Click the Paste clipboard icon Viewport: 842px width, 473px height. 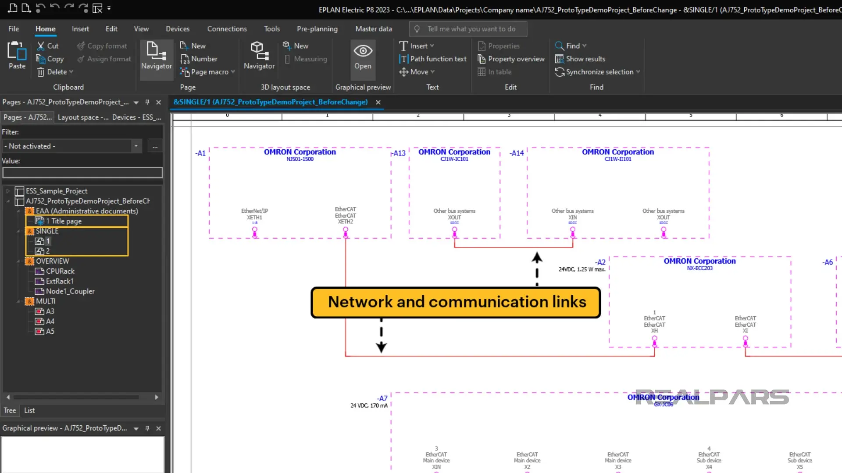(x=17, y=56)
